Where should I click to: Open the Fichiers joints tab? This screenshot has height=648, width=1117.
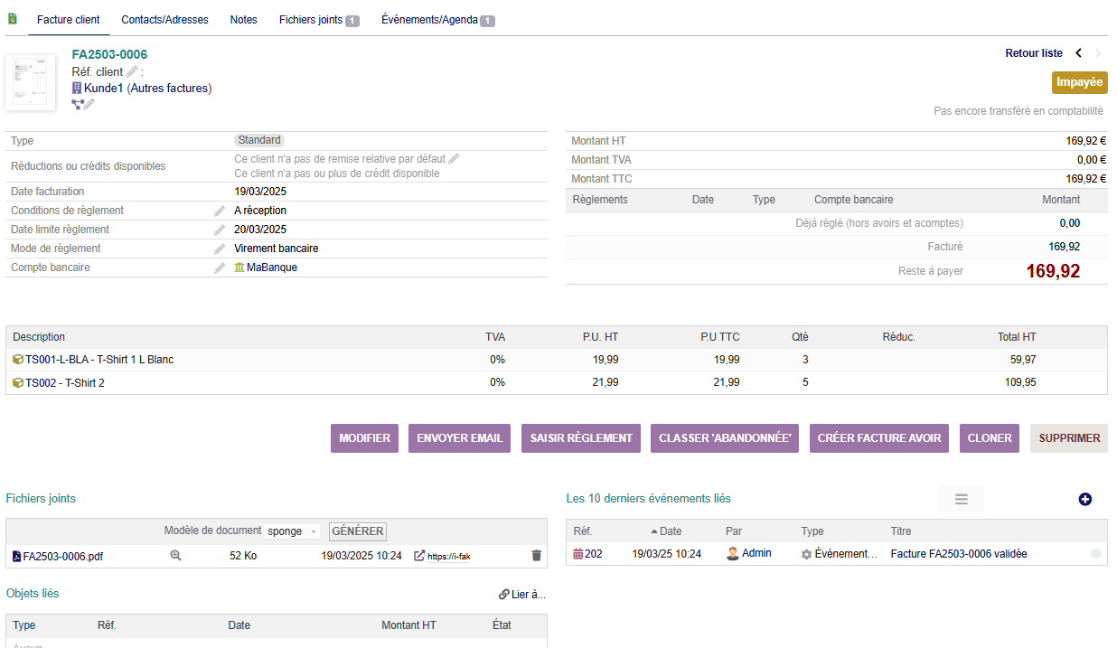318,20
